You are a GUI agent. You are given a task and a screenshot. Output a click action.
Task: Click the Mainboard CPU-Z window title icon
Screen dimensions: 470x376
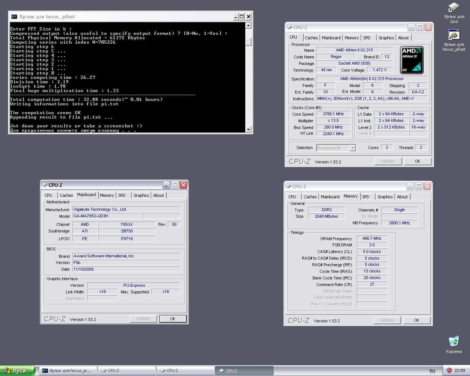point(44,185)
